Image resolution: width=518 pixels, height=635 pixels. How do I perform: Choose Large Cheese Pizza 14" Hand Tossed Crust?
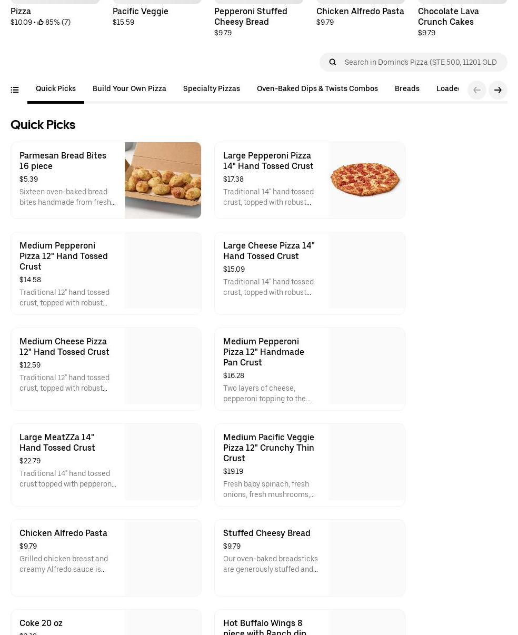coord(268,251)
